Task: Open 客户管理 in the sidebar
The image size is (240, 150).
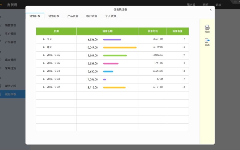Action: (10, 34)
